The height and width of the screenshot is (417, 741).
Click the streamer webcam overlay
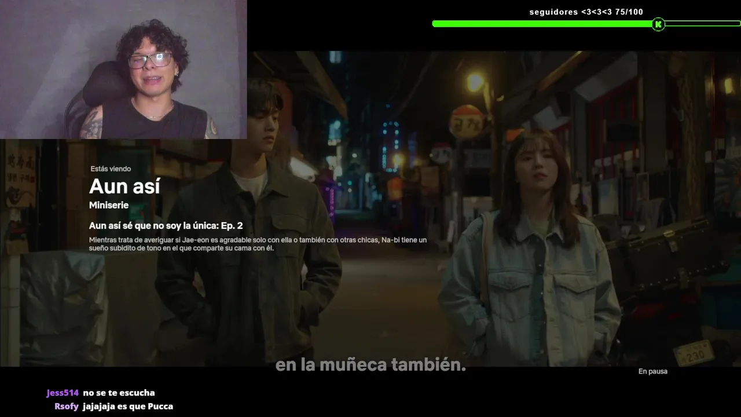[x=123, y=69]
